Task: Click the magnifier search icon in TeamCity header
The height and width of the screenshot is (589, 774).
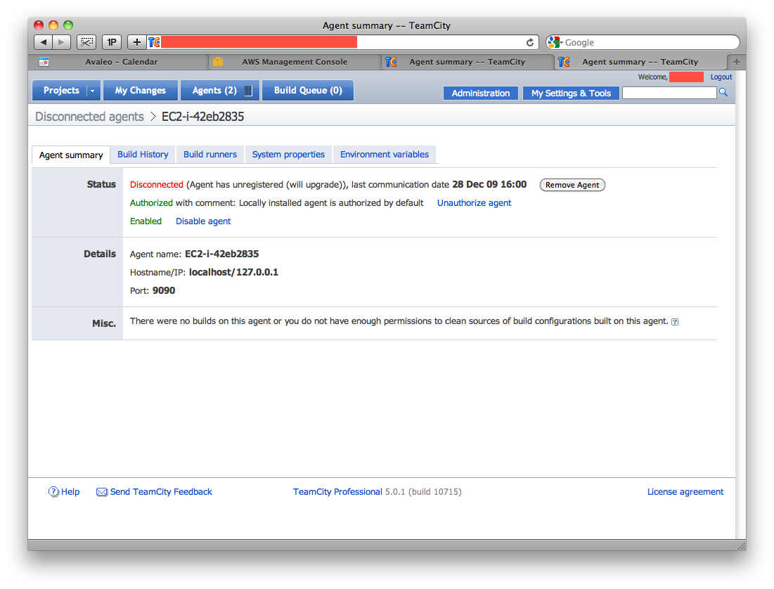Action: (x=724, y=92)
